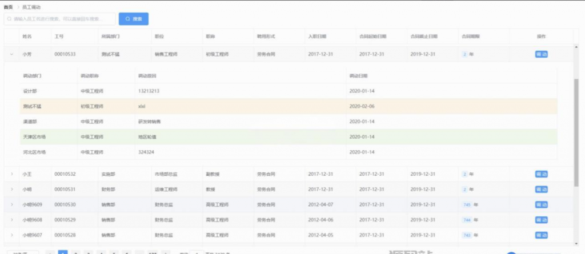The width and height of the screenshot is (585, 254).
Task: Click employee number 00010529
Action: pyautogui.click(x=65, y=220)
